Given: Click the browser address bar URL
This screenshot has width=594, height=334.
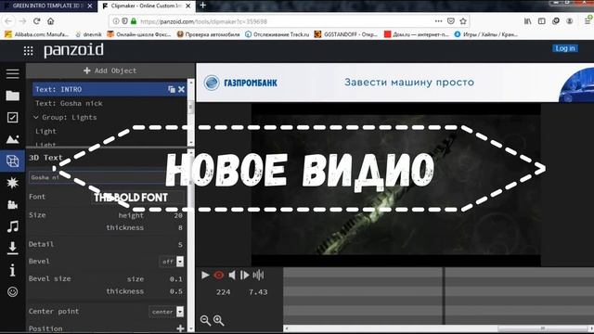Looking at the screenshot, I should (204, 21).
